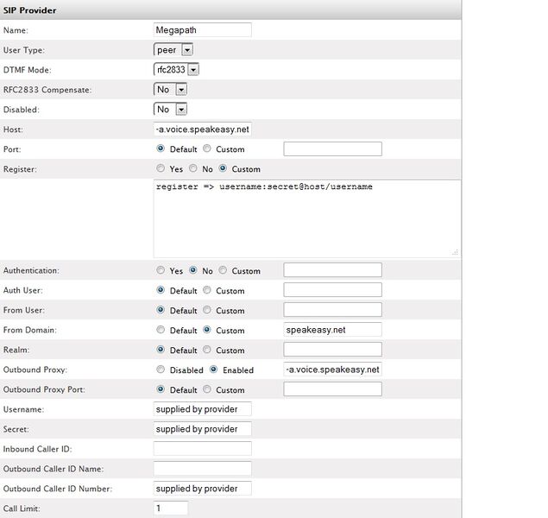Open the RFC2833 Compensate dropdown
This screenshot has height=518, width=548.
[x=170, y=90]
